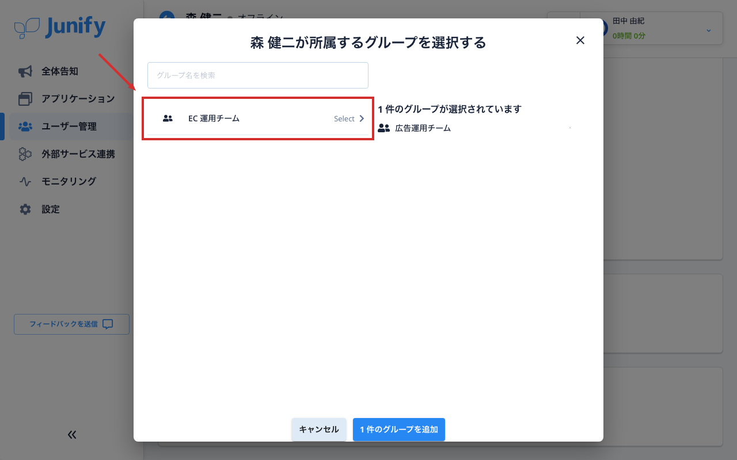
Task: Click the 広告運用チーム group icon
Action: (x=383, y=128)
